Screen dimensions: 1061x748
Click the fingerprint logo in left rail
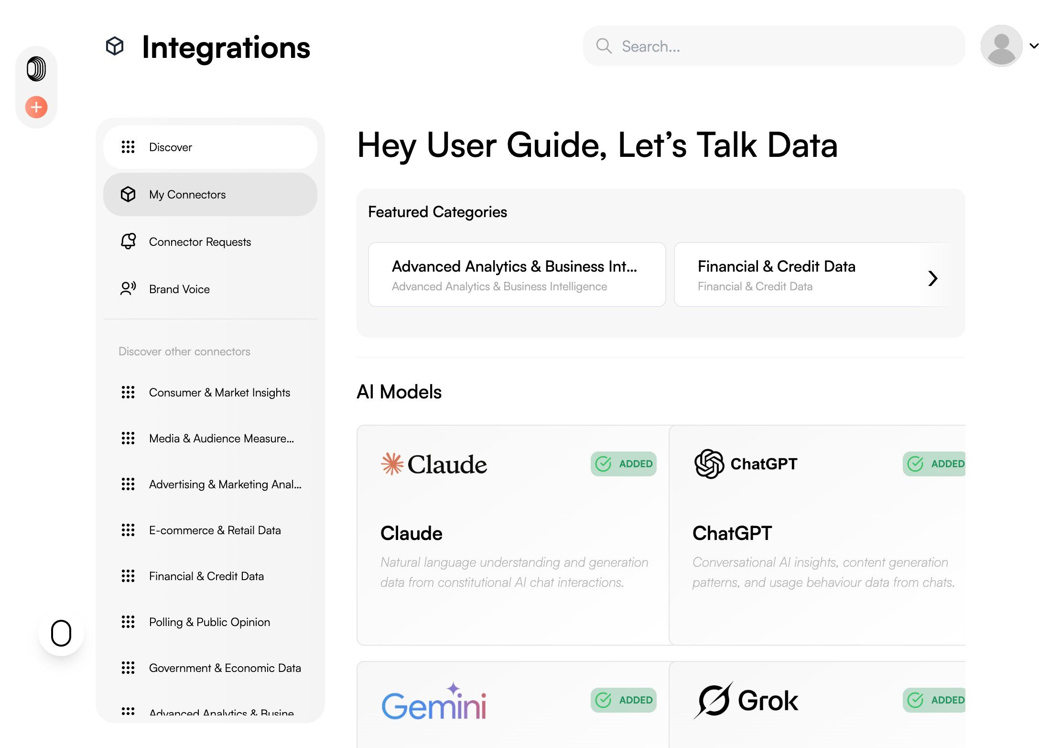[36, 69]
